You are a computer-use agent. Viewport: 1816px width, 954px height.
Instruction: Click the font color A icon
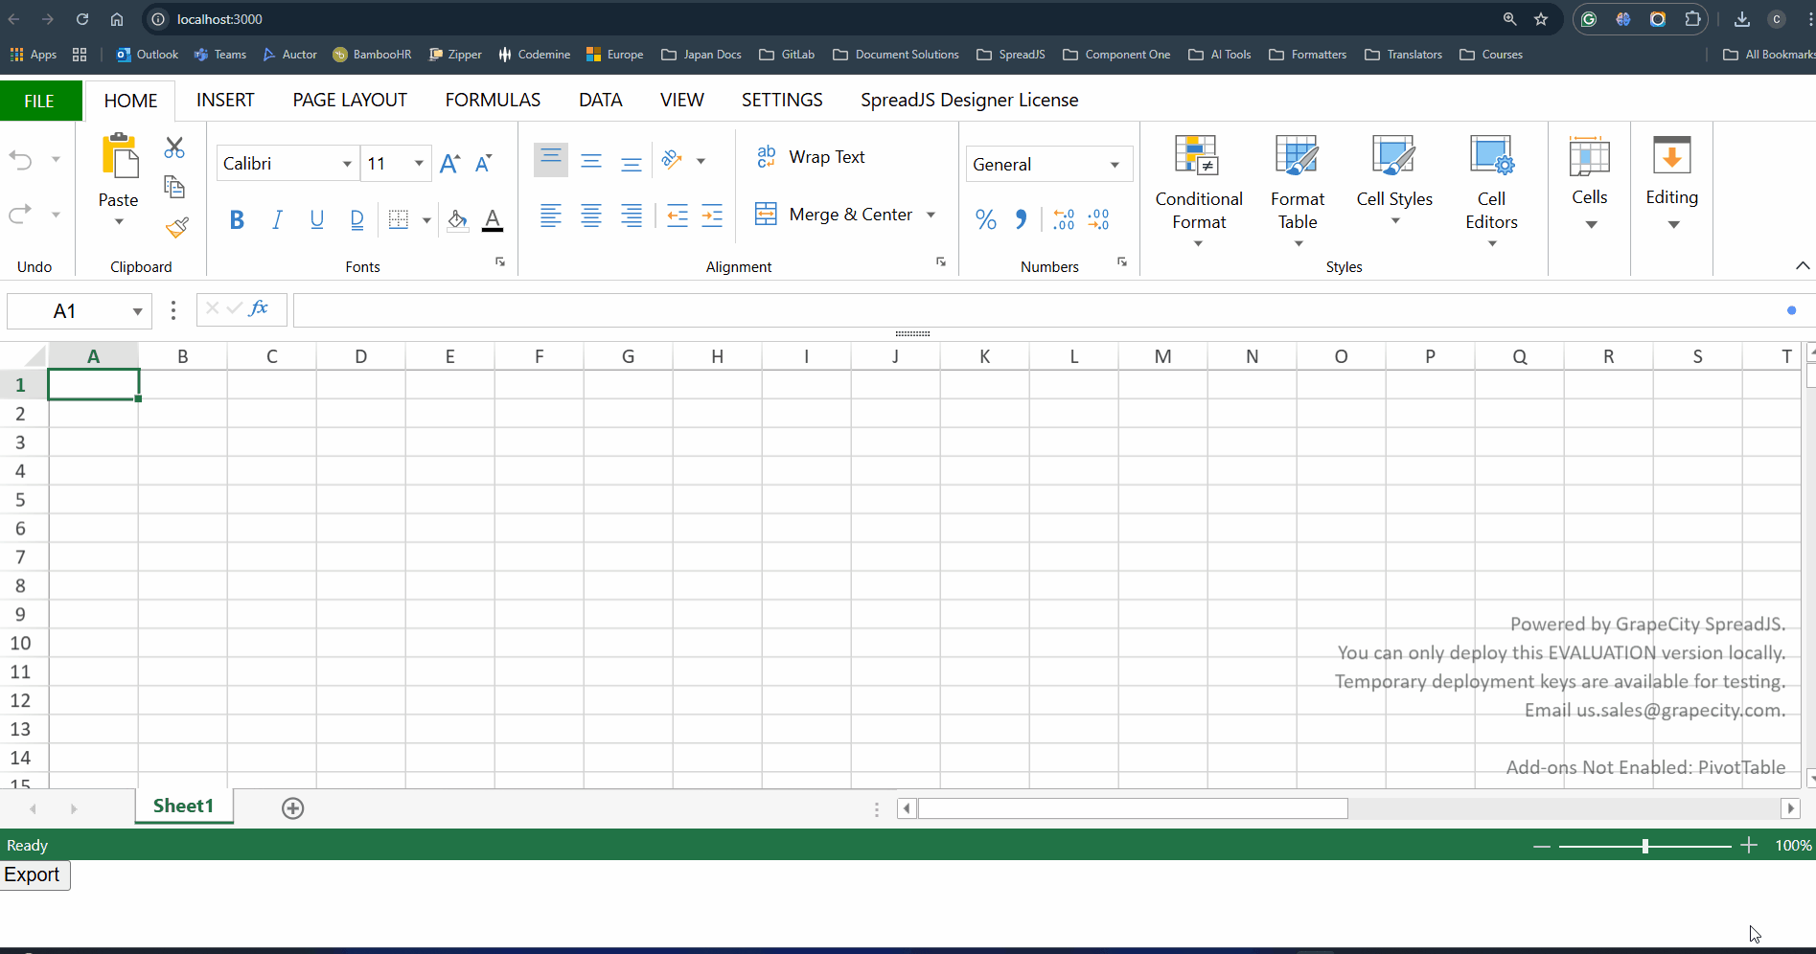493,220
